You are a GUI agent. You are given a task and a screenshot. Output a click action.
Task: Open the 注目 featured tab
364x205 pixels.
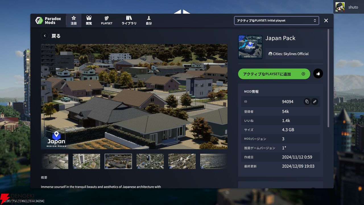point(74,20)
